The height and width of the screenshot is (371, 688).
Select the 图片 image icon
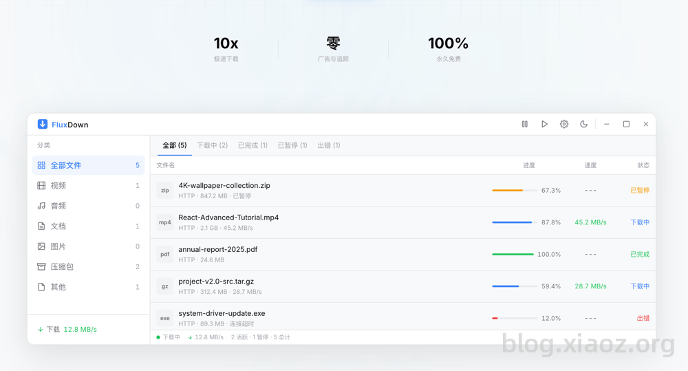click(x=41, y=246)
